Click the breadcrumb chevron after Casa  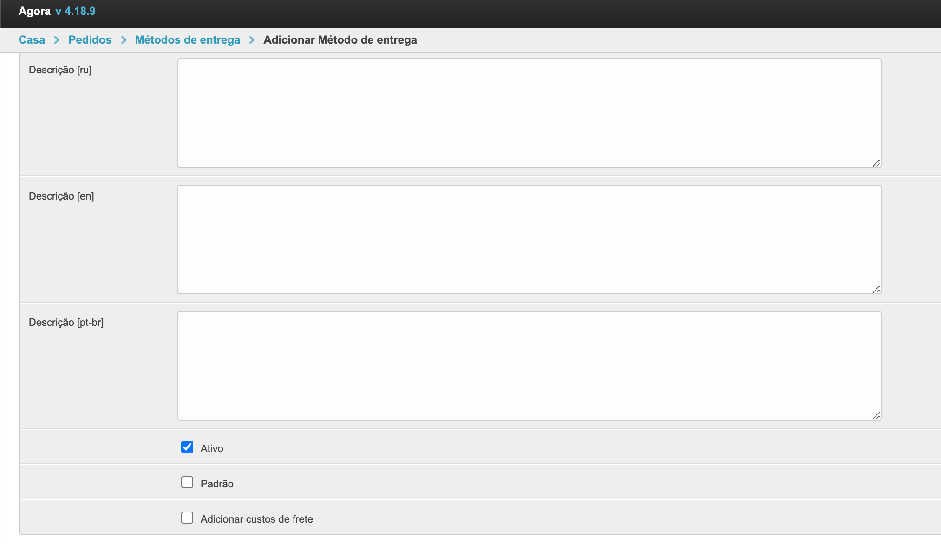coord(57,40)
